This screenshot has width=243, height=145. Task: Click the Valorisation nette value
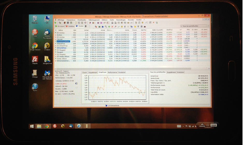[203, 94]
